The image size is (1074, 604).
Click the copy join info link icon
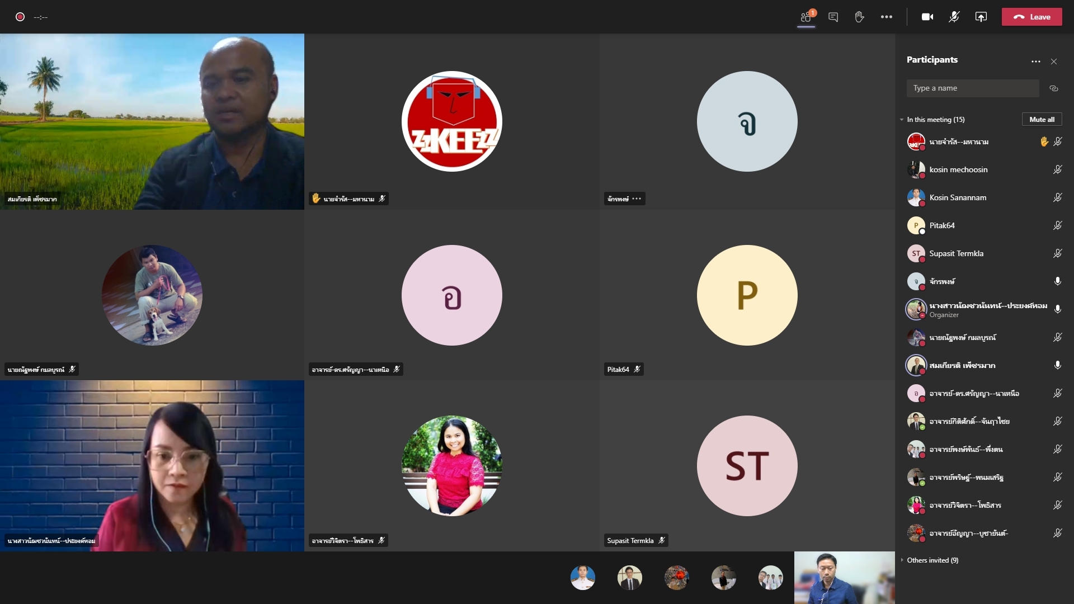pos(1054,88)
